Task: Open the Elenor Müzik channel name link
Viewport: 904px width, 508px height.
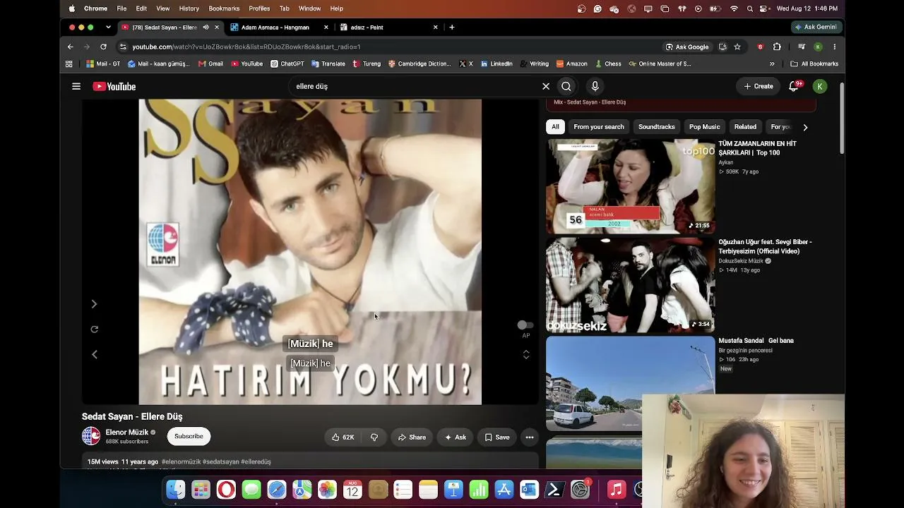Action: click(x=127, y=433)
